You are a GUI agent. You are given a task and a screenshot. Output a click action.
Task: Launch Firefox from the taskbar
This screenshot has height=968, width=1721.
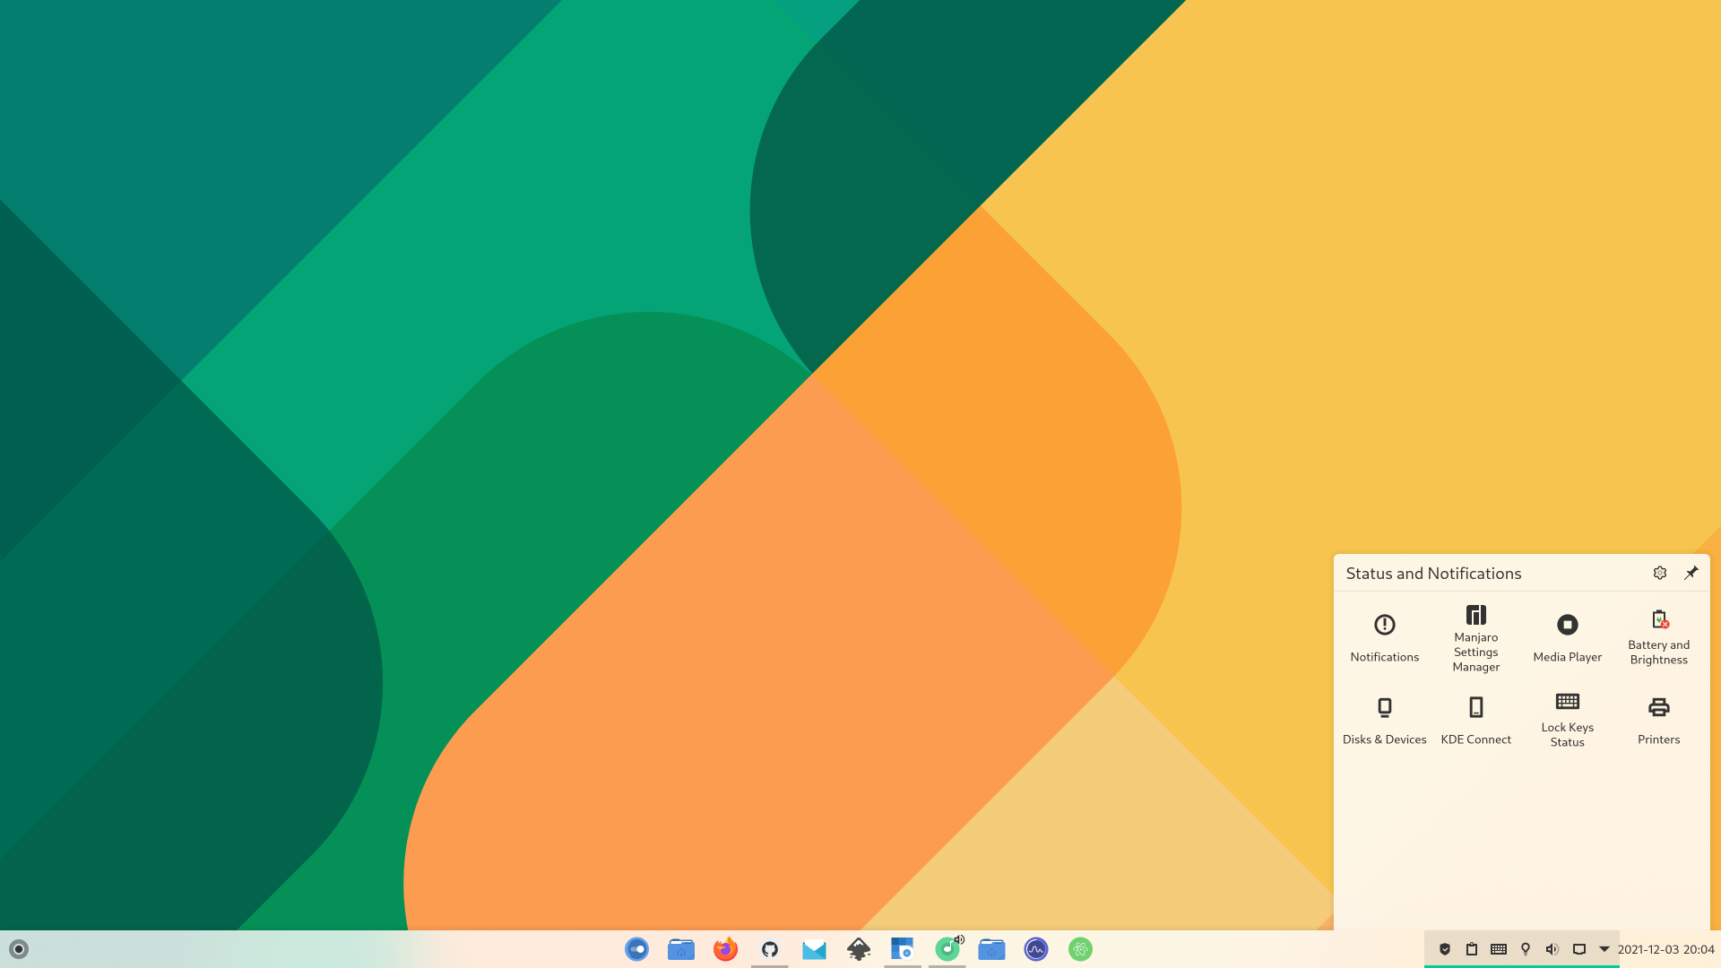click(725, 949)
